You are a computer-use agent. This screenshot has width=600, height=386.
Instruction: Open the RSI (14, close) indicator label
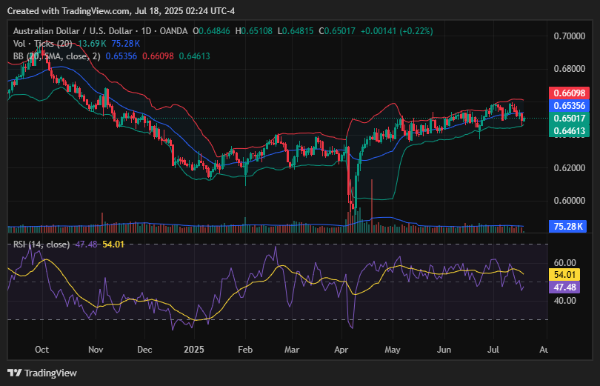tap(41, 244)
